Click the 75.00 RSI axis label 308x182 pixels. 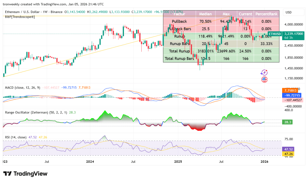(288, 139)
